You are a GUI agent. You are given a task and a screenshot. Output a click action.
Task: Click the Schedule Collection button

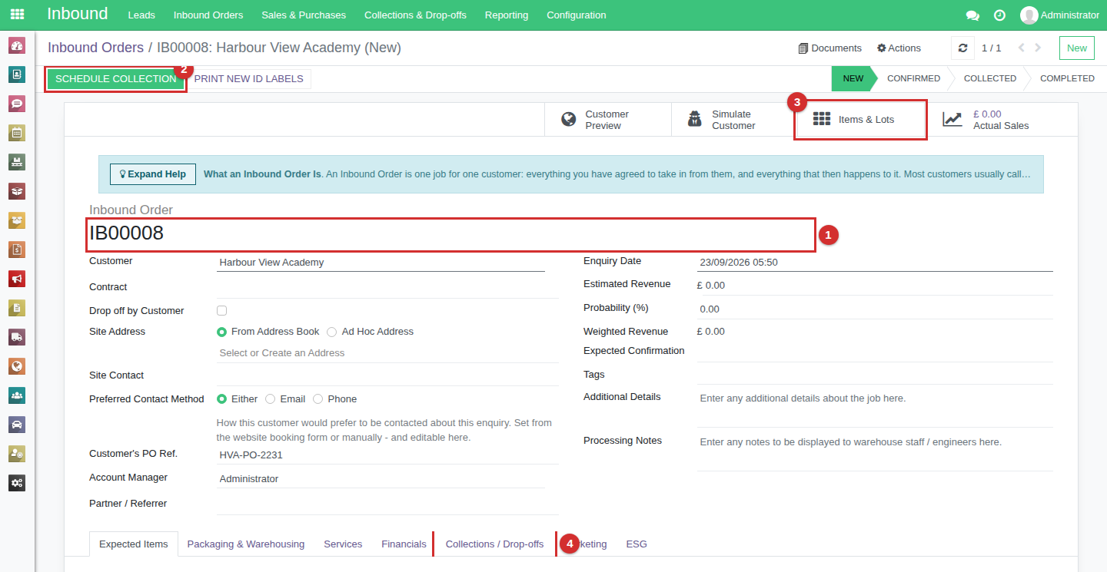coord(116,79)
